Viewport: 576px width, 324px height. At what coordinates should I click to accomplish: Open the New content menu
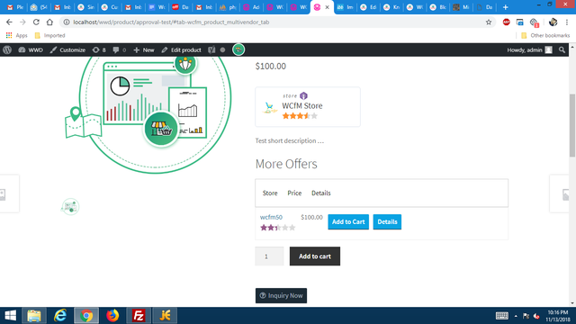[x=144, y=50]
